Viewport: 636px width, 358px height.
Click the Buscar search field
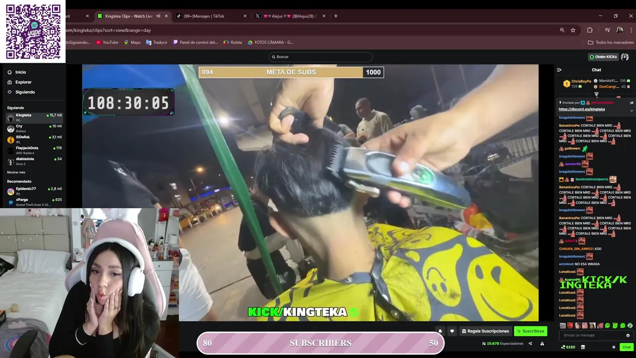point(320,57)
